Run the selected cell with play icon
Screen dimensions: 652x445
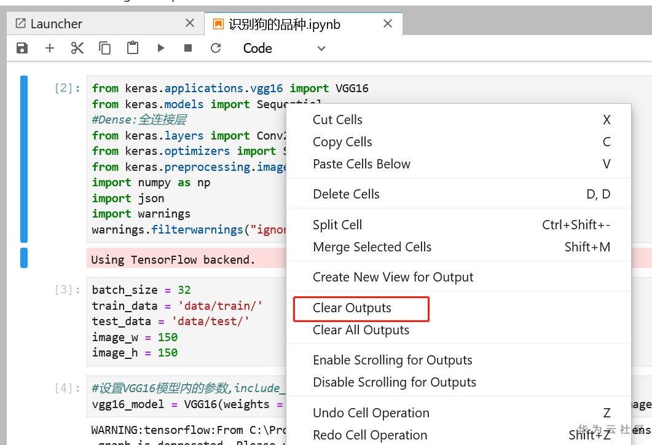[160, 48]
